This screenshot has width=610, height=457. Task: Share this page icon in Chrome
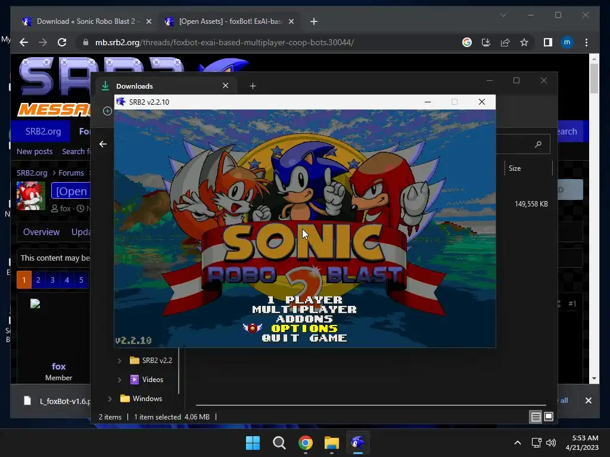(505, 42)
